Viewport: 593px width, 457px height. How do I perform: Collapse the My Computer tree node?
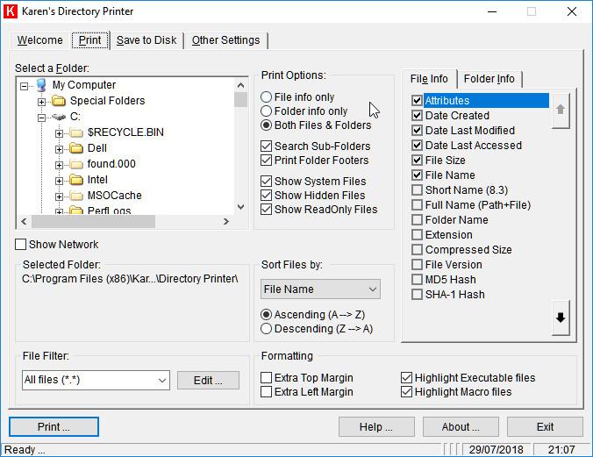tap(25, 86)
